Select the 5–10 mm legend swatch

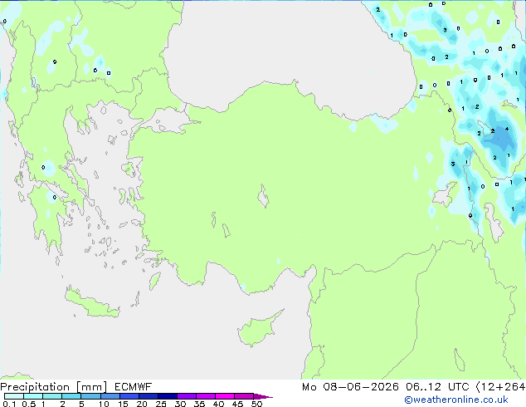(90, 396)
